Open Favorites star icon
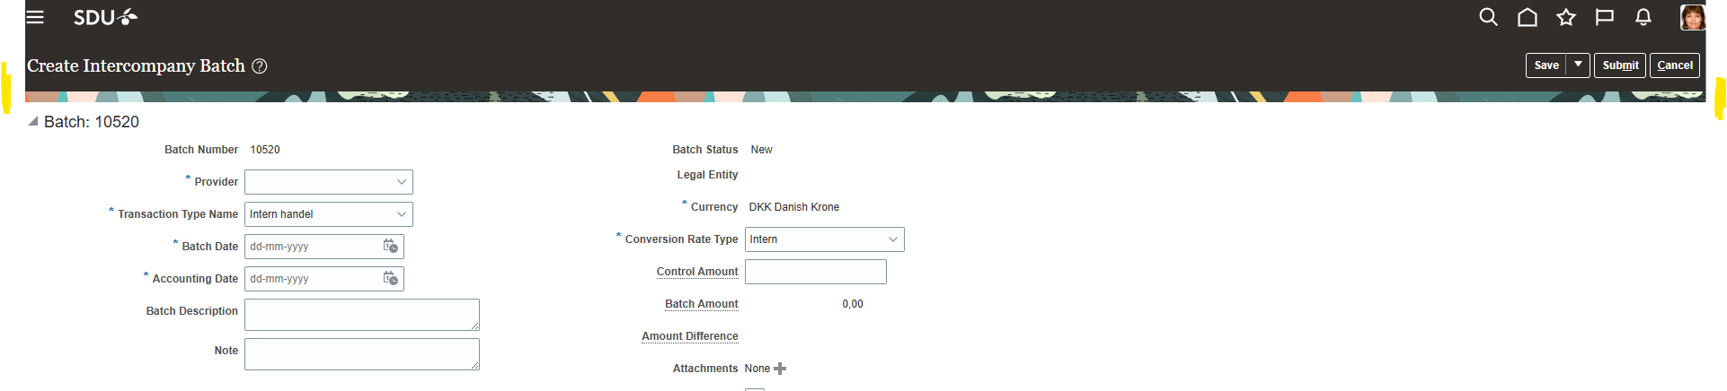 [1566, 17]
